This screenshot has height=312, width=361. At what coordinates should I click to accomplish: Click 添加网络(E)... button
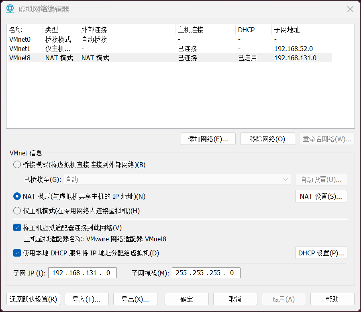208,139
